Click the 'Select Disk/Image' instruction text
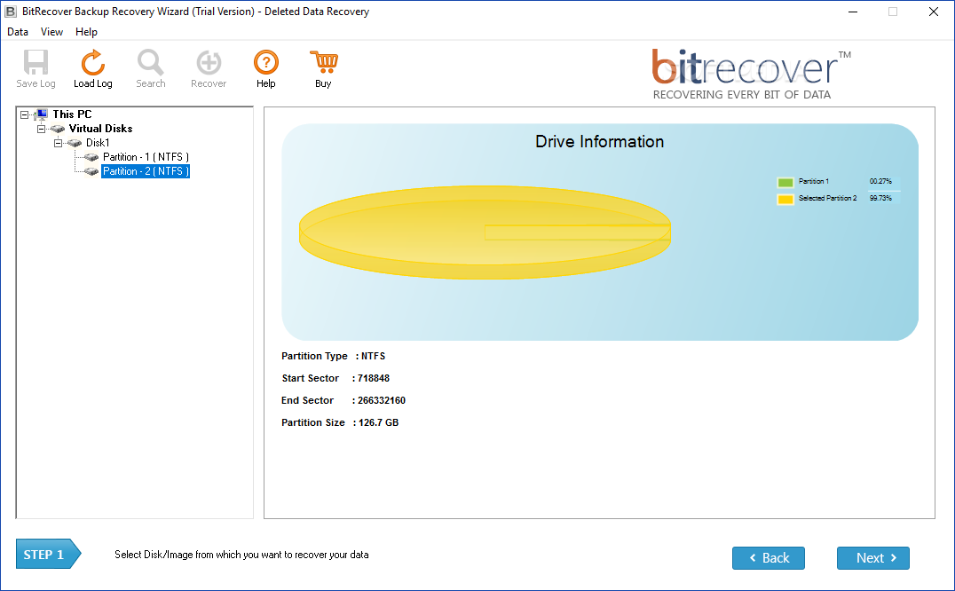This screenshot has height=591, width=955. point(241,555)
